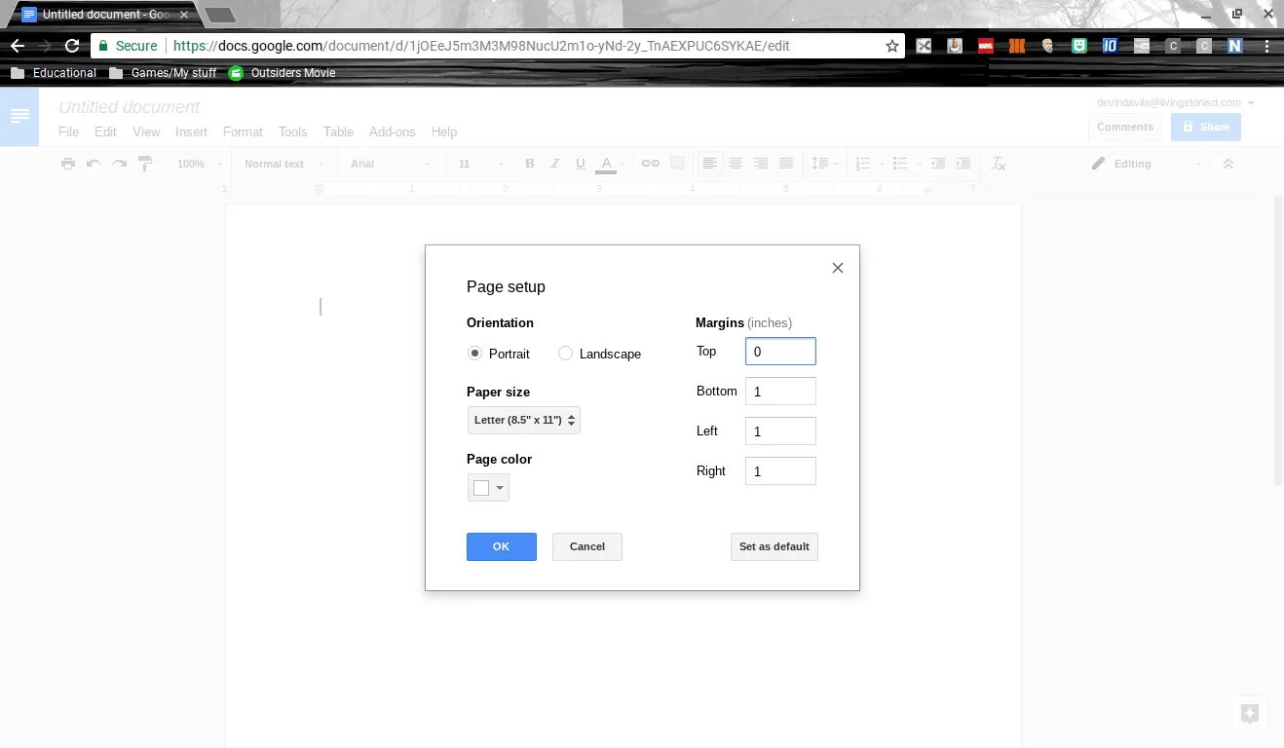Open the Table menu
This screenshot has height=748, width=1284.
pos(338,131)
